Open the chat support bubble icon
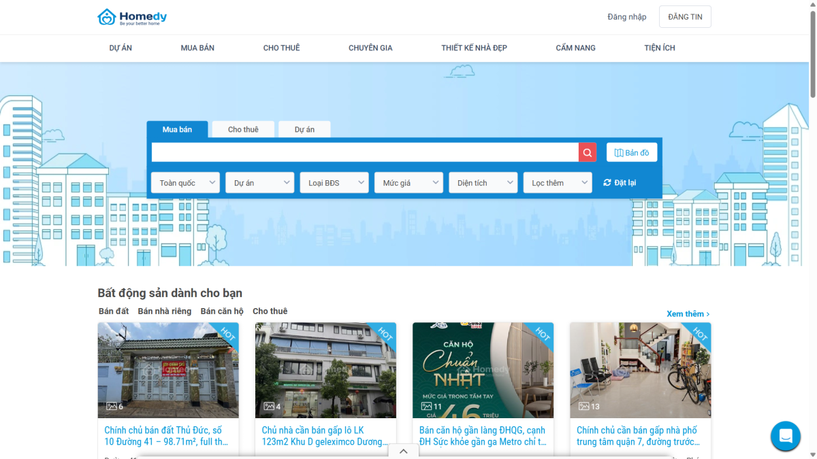Viewport: 817px width, 459px height. [x=786, y=436]
